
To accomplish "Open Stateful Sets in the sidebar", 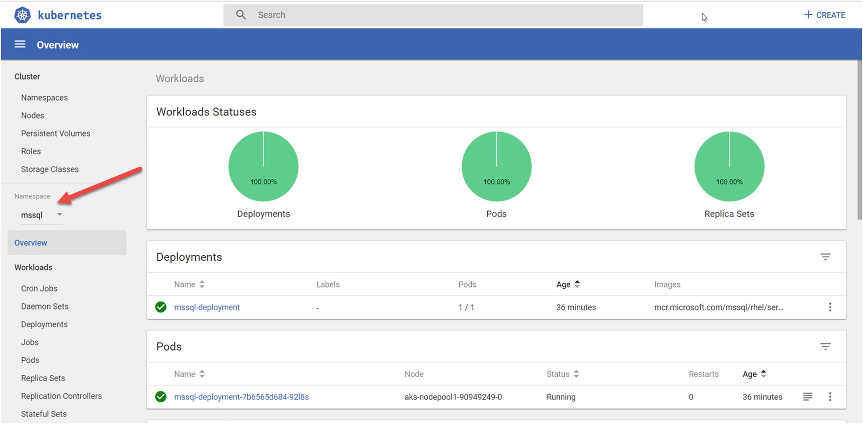I will (x=44, y=414).
